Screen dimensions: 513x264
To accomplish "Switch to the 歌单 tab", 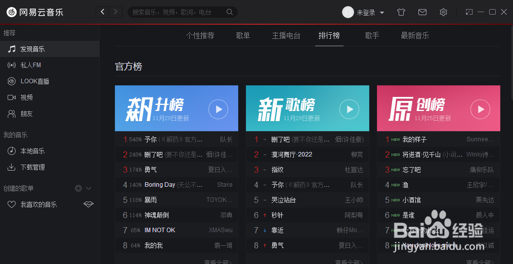I will coord(243,35).
